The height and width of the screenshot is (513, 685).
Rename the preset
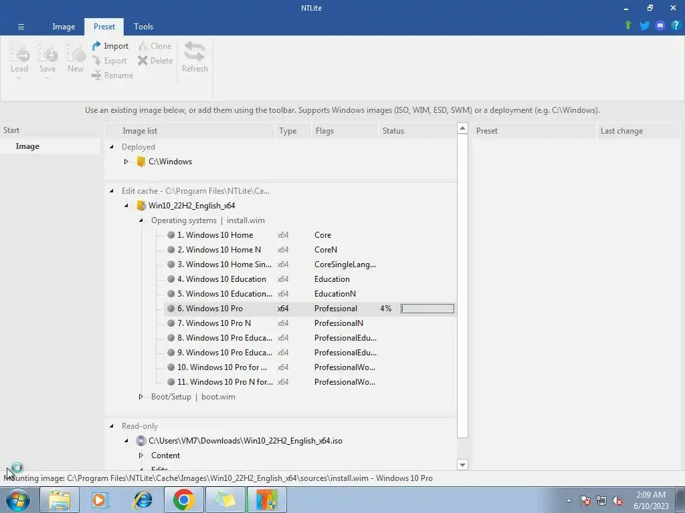click(112, 75)
